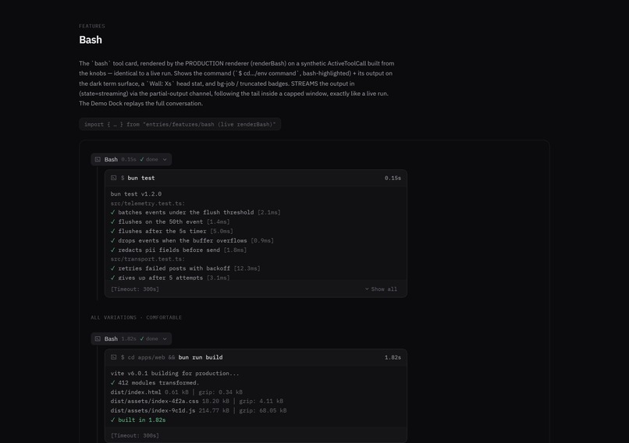The width and height of the screenshot is (629, 443).
Task: Click the 0.15s wall time in the bun test header
Action: tap(393, 178)
